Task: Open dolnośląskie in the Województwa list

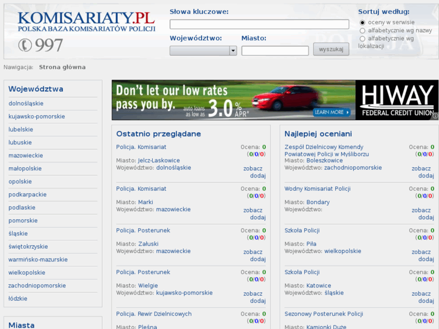Action: [x=26, y=104]
